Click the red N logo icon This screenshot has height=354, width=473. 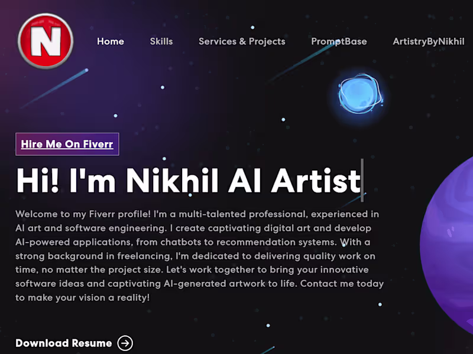coord(46,41)
